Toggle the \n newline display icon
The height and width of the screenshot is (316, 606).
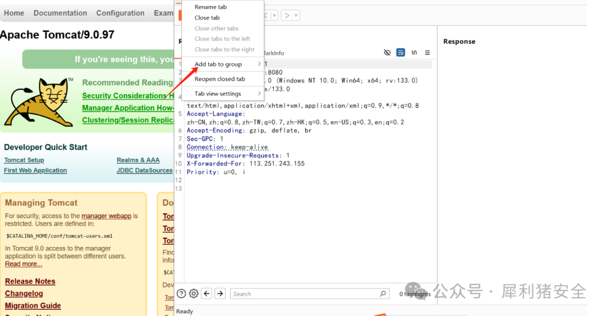[x=414, y=53]
